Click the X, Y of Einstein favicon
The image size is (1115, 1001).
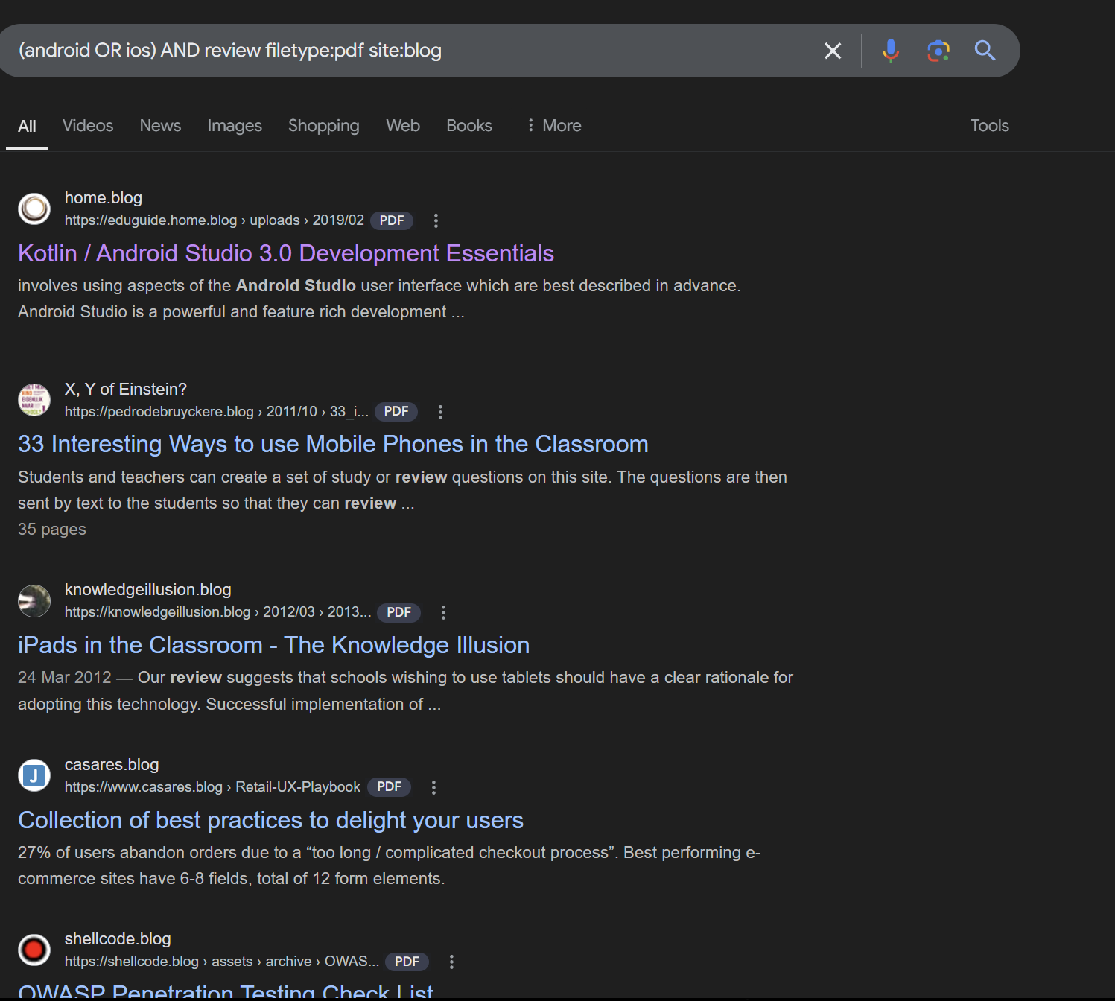point(34,400)
